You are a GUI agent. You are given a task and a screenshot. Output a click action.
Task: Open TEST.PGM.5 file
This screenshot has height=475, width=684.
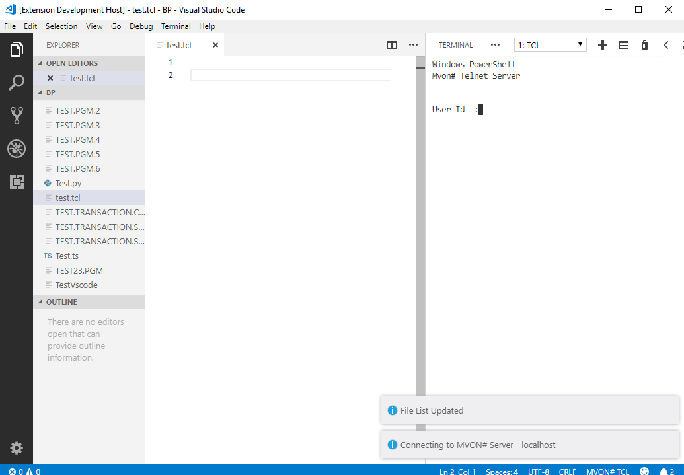tap(89, 154)
